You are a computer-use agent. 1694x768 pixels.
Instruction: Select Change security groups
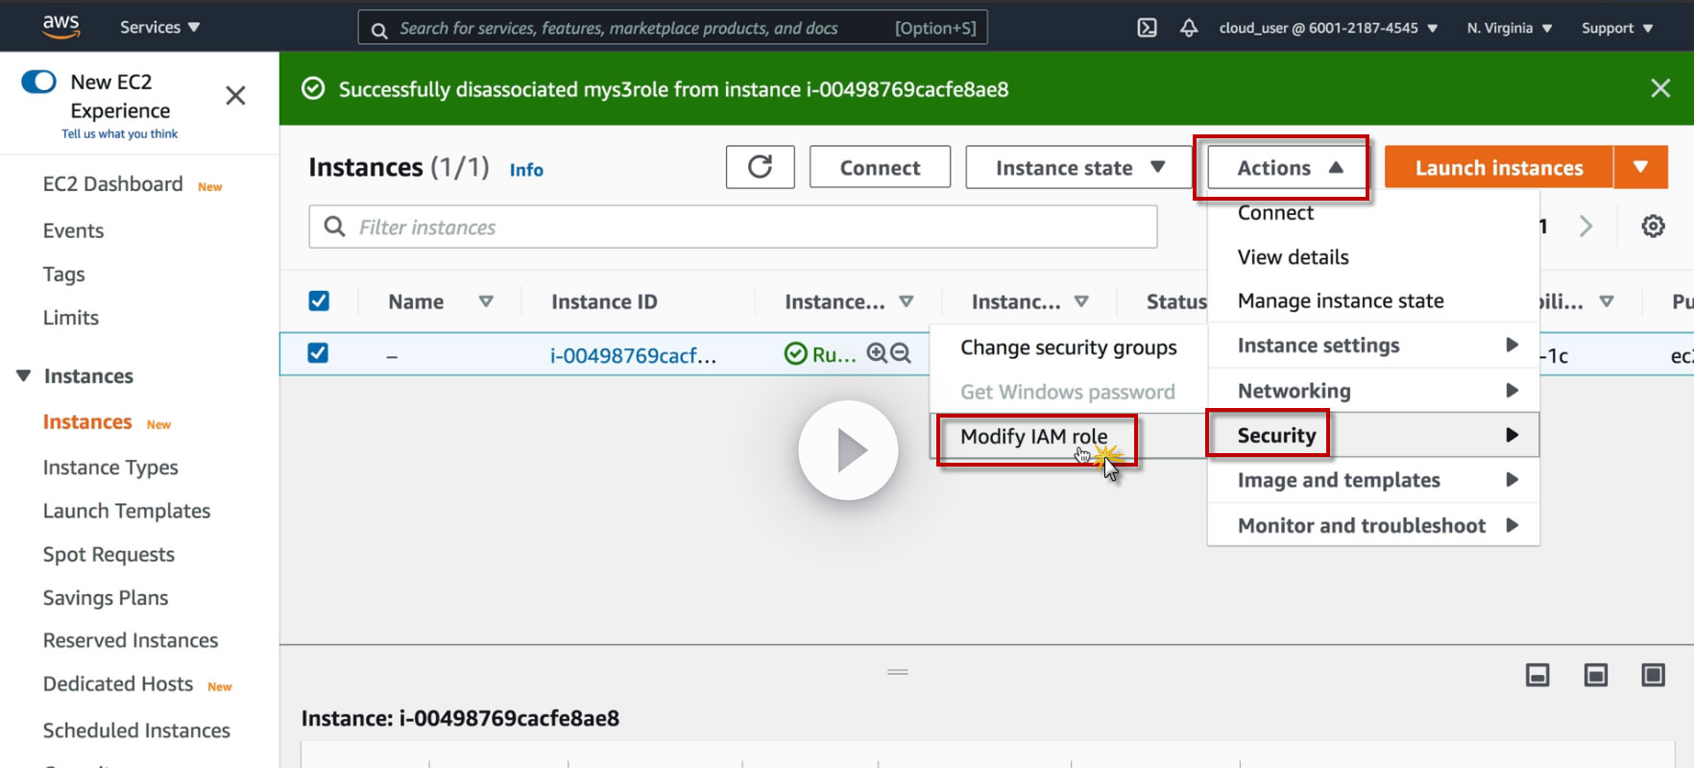coord(1068,348)
